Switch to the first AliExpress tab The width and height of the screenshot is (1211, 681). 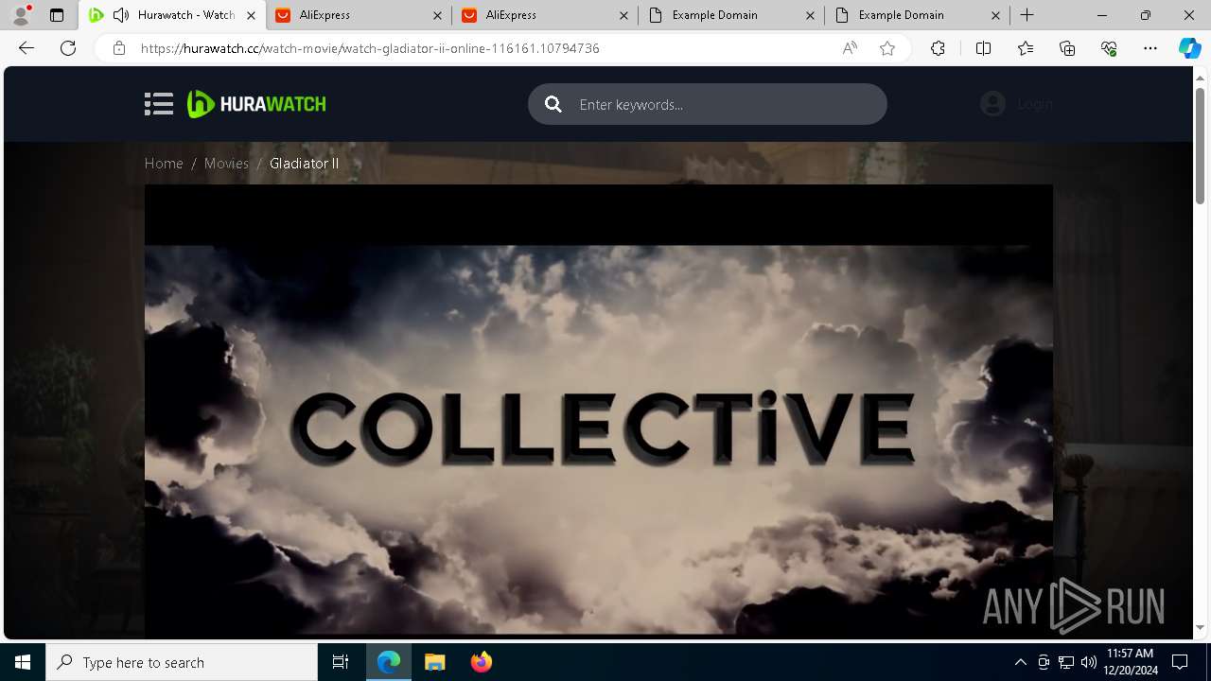(360, 15)
